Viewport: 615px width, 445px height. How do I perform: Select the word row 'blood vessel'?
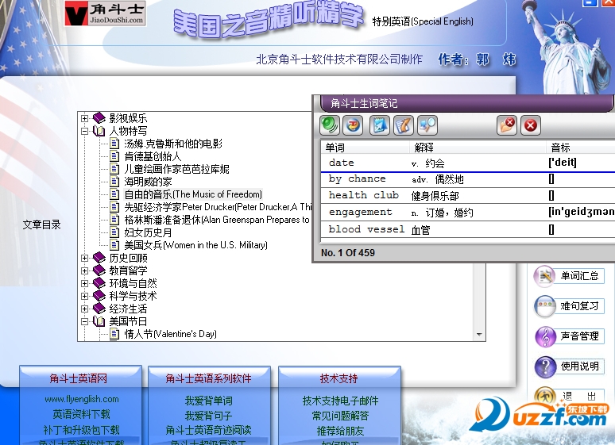(x=468, y=229)
